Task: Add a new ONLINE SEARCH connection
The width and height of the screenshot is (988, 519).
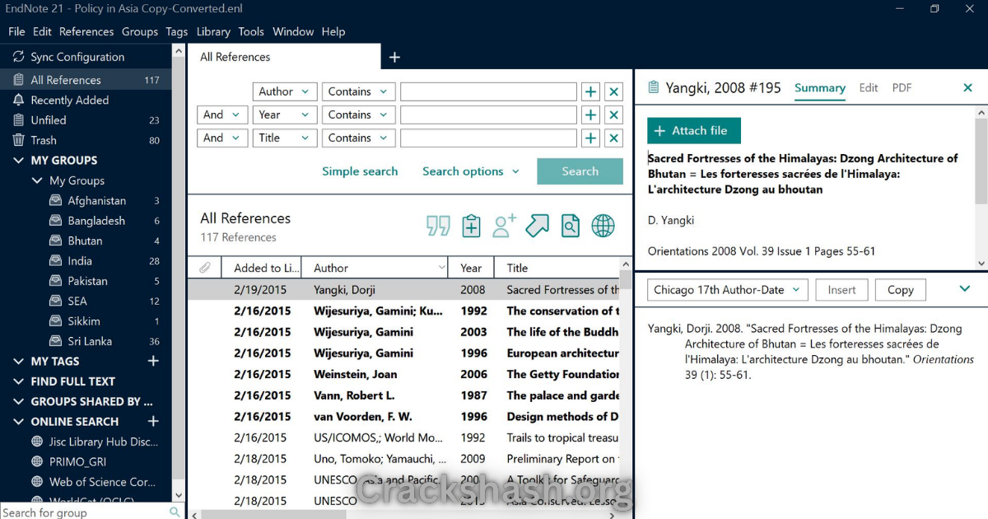Action: [x=153, y=421]
